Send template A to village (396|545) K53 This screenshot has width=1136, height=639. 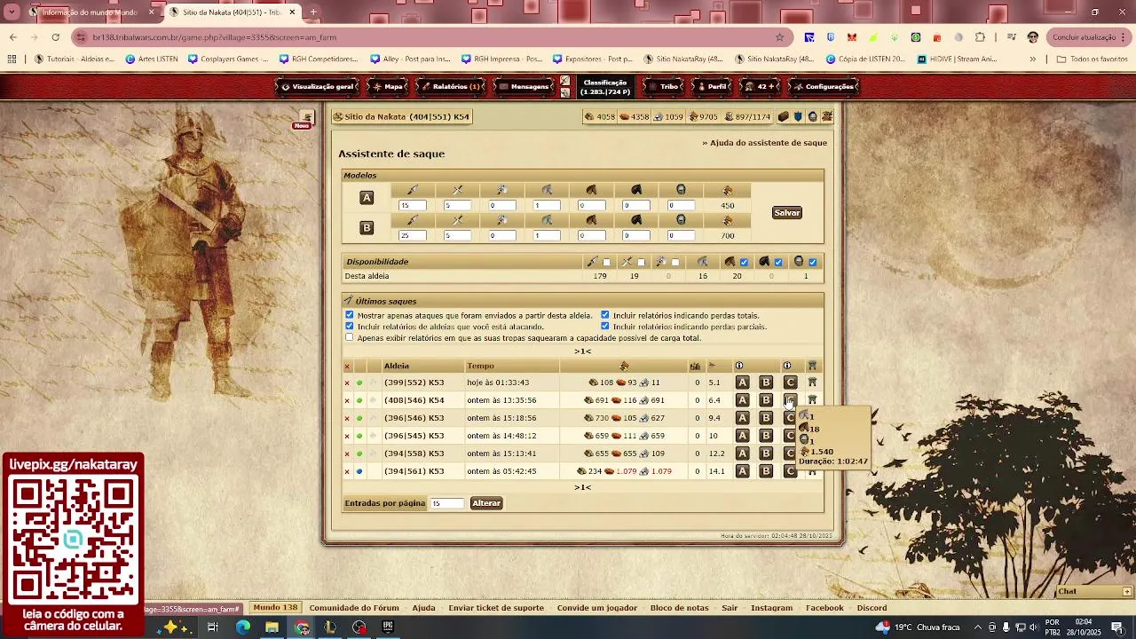pos(743,436)
